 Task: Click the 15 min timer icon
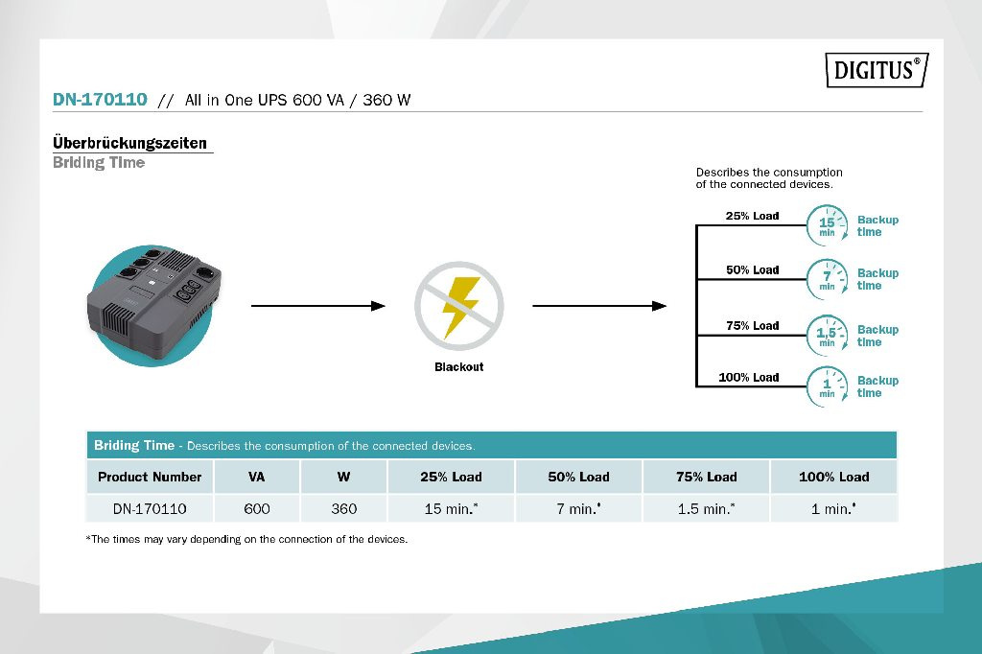click(x=827, y=225)
